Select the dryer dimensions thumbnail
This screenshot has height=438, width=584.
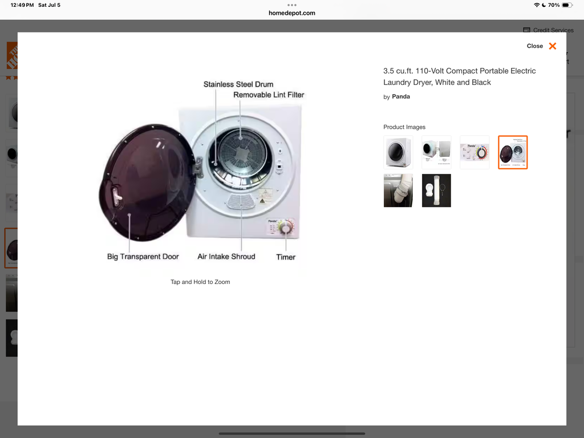(436, 152)
